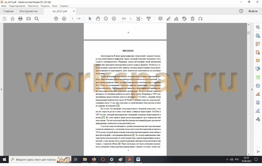This screenshot has height=166, width=262.
Task: Open the find text magnifier icon
Action: [x=37, y=19]
